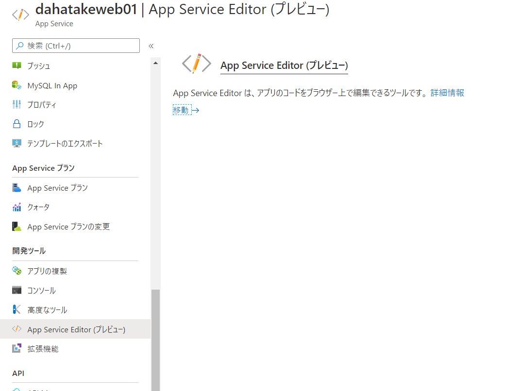This screenshot has height=391, width=519.
Task: Click the プッシュ green notification icon
Action: [x=17, y=65]
